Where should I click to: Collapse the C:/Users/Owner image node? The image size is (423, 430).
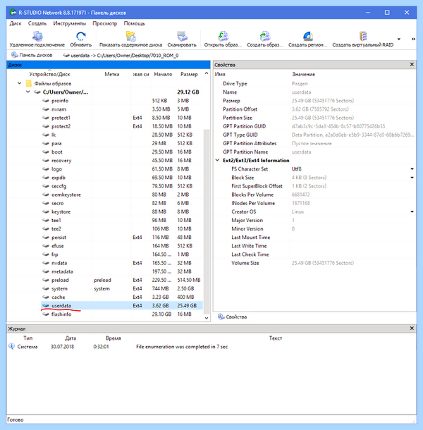(x=27, y=92)
